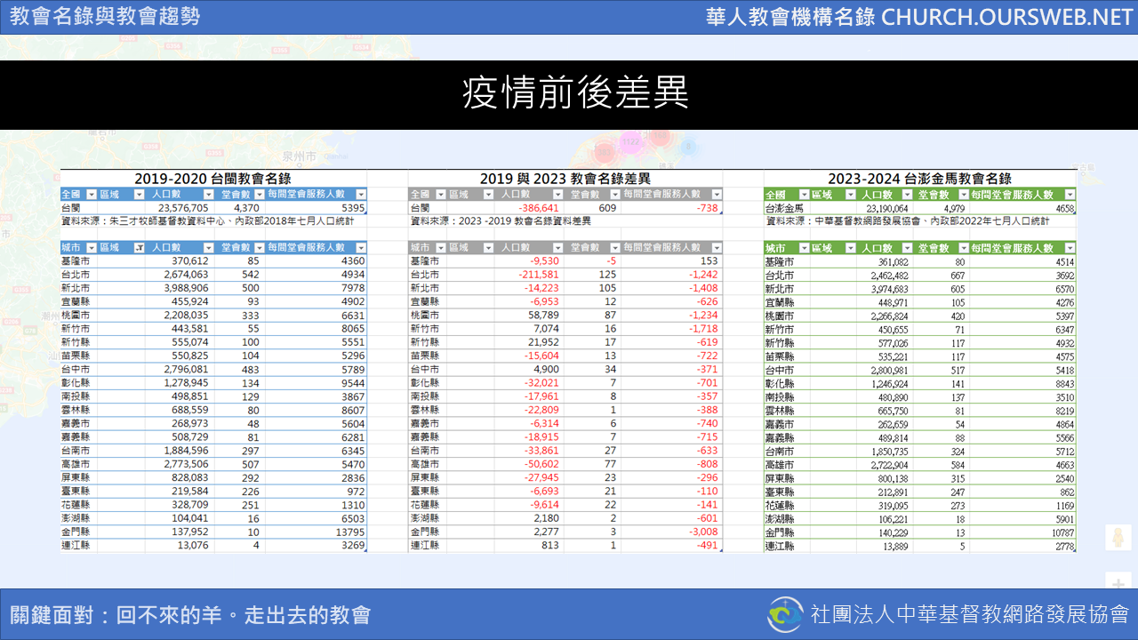Image resolution: width=1138 pixels, height=640 pixels.
Task: Click the 教會名錄與教會趨勢 heading at top left
Action: (105, 17)
